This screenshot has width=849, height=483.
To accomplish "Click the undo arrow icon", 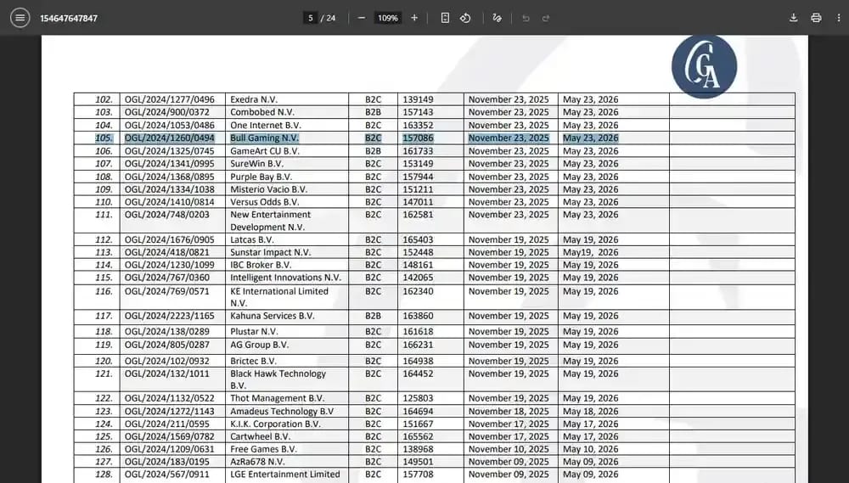I will (526, 18).
